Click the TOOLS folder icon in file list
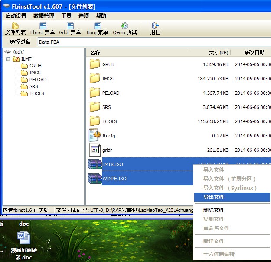The width and height of the screenshot is (271, 262). pyautogui.click(x=95, y=121)
